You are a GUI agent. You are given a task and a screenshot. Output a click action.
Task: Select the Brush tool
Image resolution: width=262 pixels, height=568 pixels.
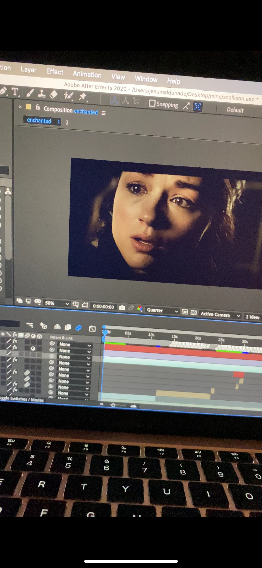tap(29, 93)
